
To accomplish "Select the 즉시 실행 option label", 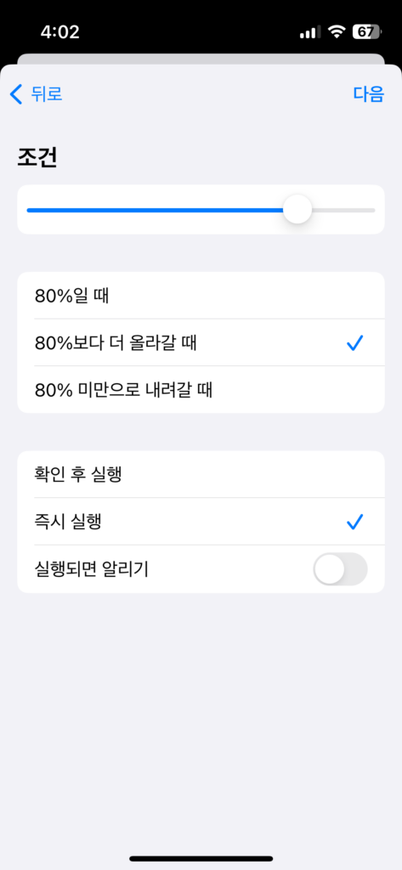I will (x=68, y=522).
